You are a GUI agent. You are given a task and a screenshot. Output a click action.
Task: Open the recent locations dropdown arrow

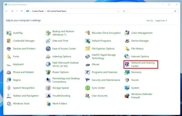click(17, 11)
